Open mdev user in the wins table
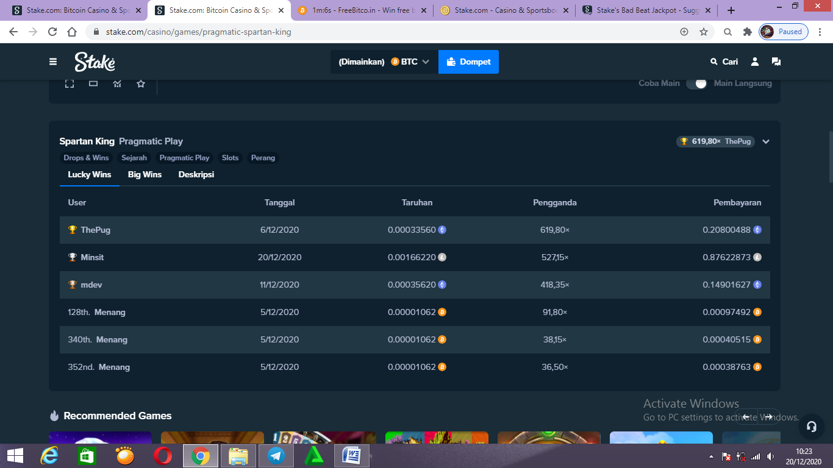Viewport: 833px width, 468px height. point(91,285)
